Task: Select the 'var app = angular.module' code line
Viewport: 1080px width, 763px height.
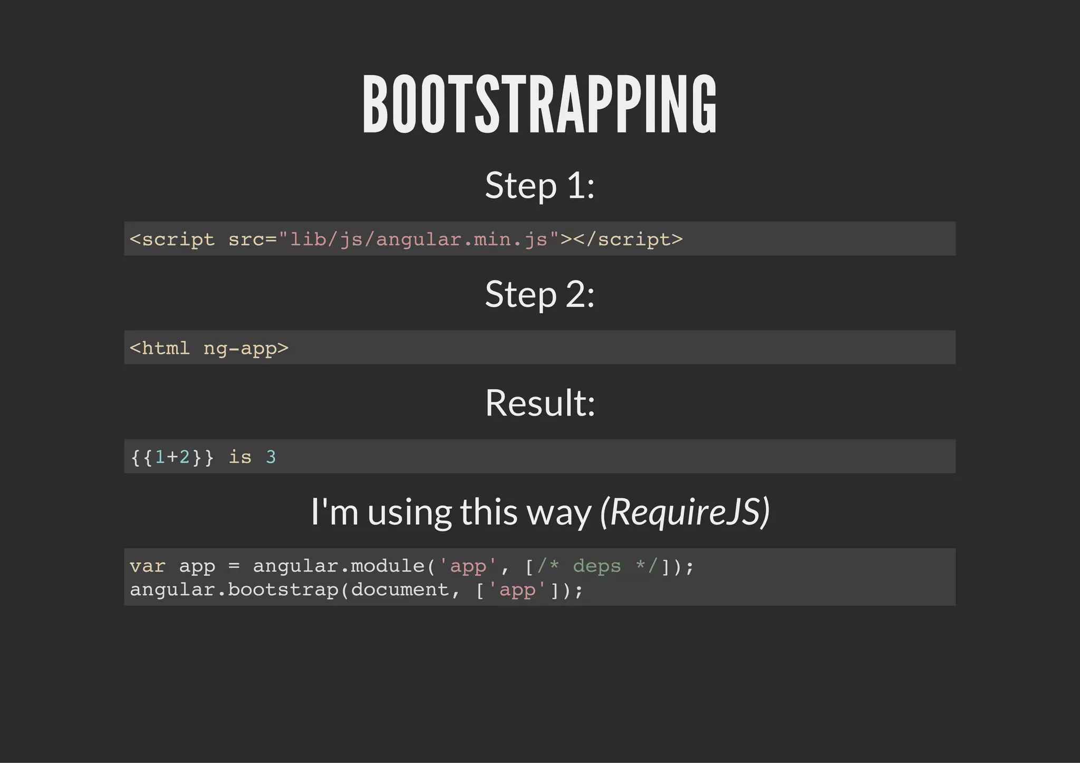Action: 412,566
